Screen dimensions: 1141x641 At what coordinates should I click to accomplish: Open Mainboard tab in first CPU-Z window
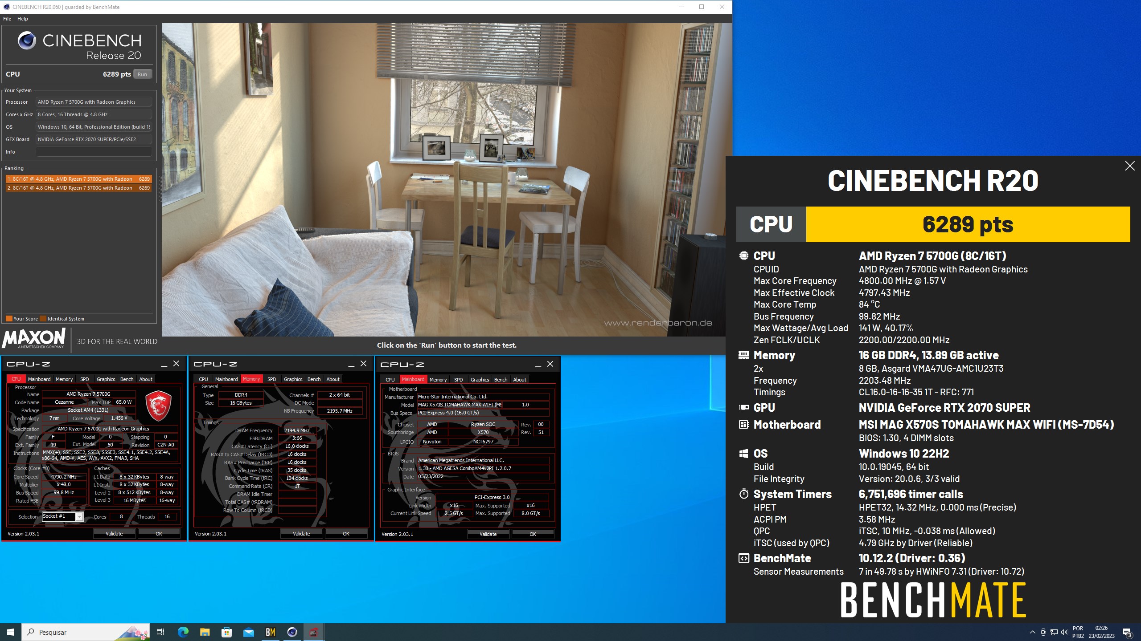39,379
